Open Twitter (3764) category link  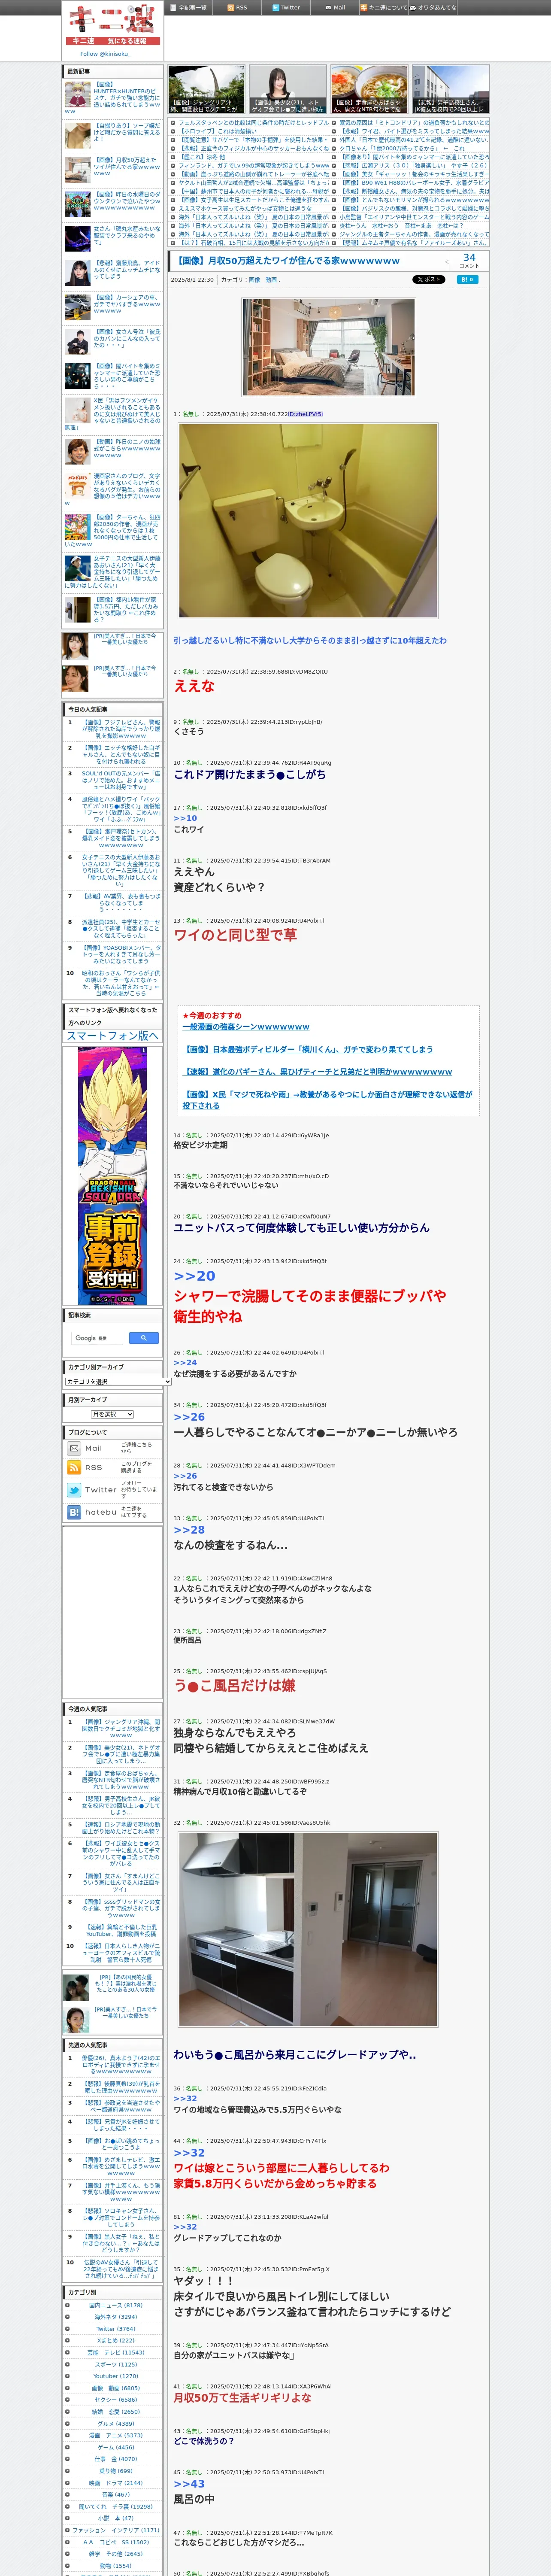pyautogui.click(x=115, y=2329)
